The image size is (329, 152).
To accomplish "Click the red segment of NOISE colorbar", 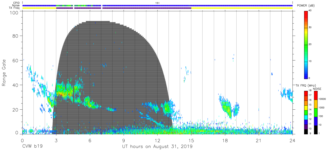I will coord(316,95).
